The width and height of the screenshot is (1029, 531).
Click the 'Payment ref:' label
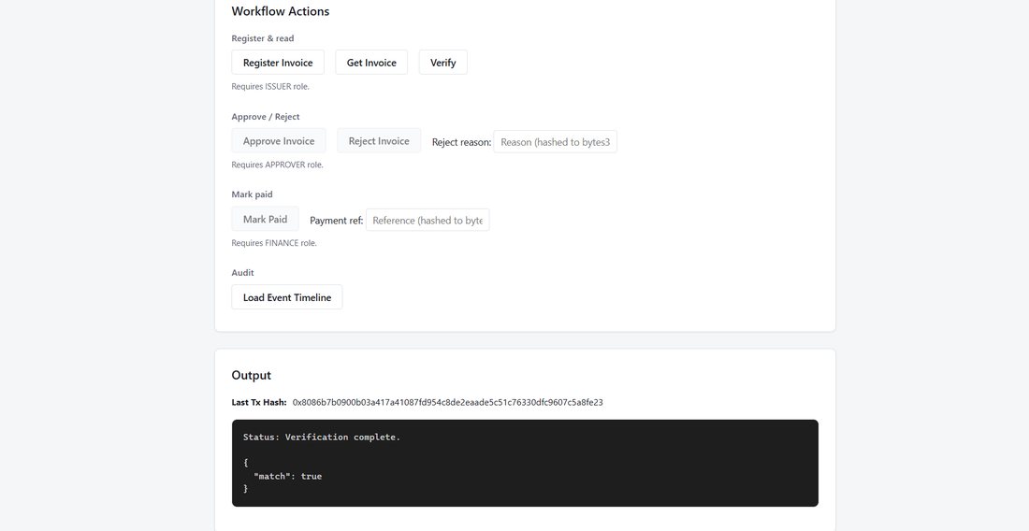pyautogui.click(x=336, y=221)
